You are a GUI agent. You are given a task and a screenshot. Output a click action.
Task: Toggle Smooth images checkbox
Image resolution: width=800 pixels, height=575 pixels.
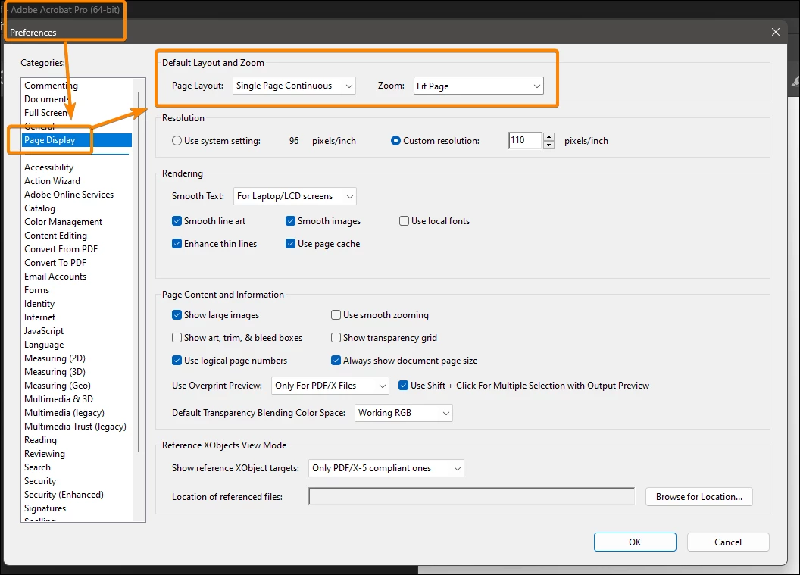pyautogui.click(x=290, y=221)
